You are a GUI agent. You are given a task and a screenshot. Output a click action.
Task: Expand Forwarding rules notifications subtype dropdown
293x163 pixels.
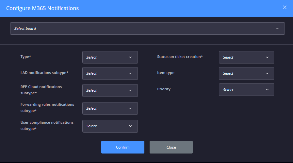(x=110, y=108)
